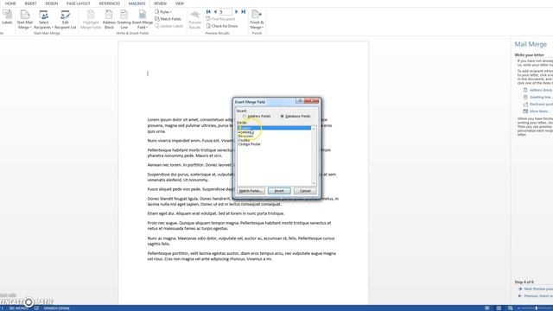This screenshot has height=311, width=553.
Task: Click the Labels icon in the ribbon
Action: point(7,17)
